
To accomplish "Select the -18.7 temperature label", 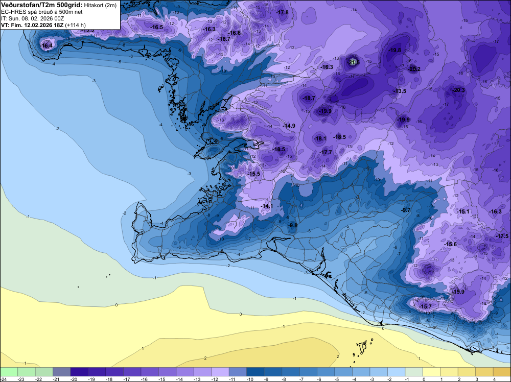I will [x=309, y=98].
